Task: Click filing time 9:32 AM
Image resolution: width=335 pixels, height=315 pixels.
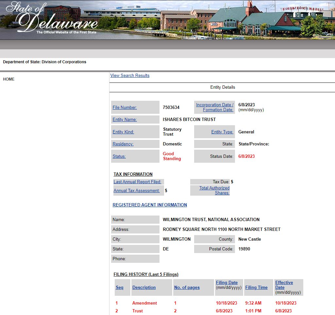Action: (x=253, y=303)
